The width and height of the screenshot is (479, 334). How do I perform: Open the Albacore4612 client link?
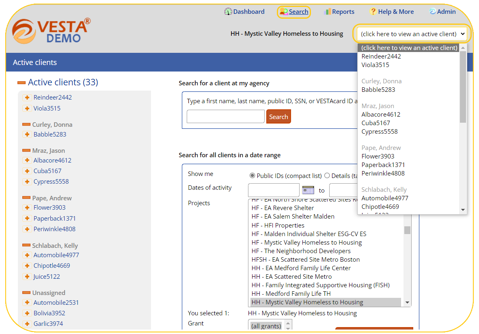pyautogui.click(x=52, y=160)
